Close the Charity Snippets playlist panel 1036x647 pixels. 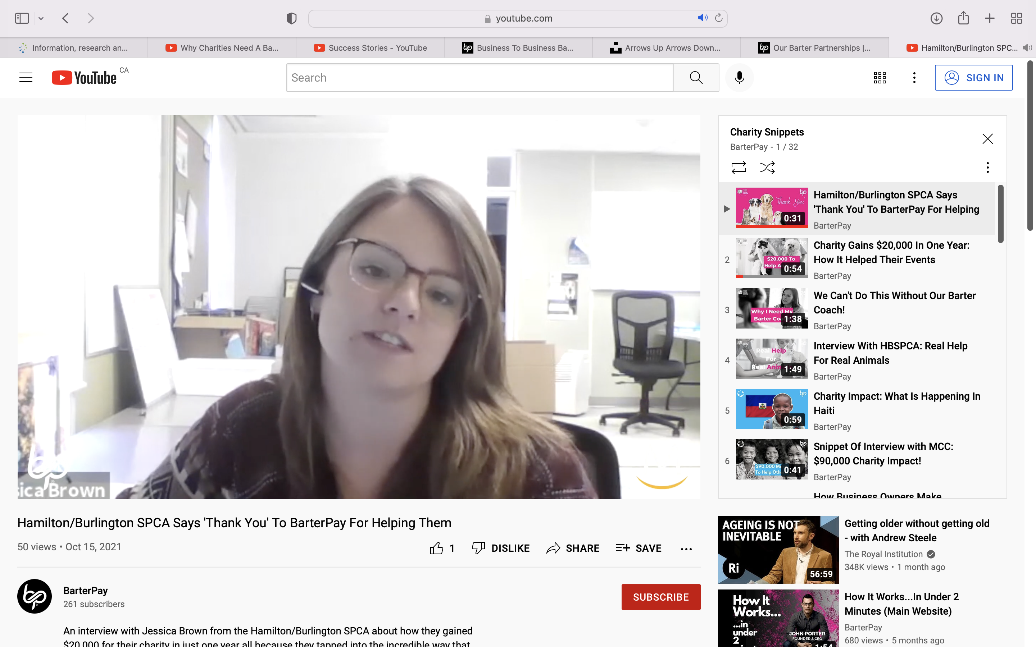[987, 139]
